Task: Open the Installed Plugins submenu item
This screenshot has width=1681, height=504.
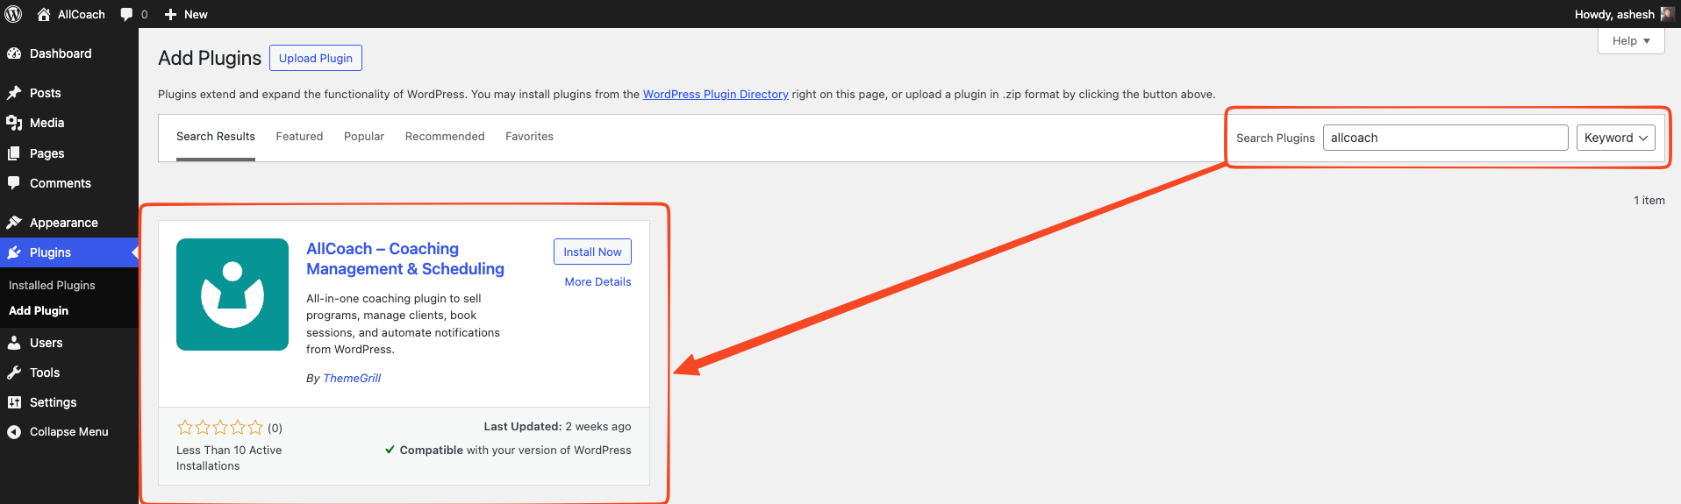Action: click(x=52, y=286)
